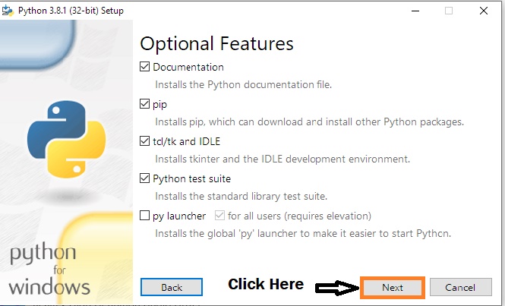The width and height of the screenshot is (505, 306).
Task: Uncheck the Python test suite checkbox
Action: [x=144, y=178]
